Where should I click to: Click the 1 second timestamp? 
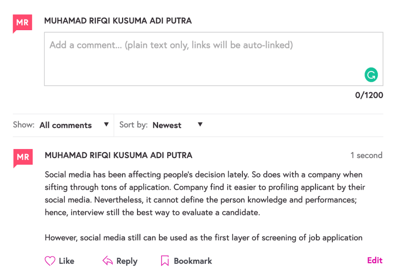click(x=366, y=155)
